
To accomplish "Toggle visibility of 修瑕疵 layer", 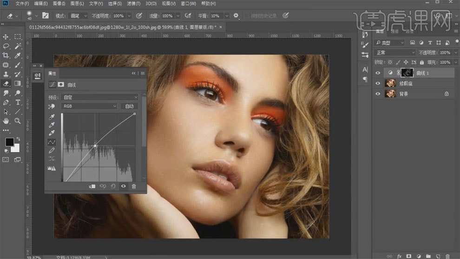I will coord(378,83).
